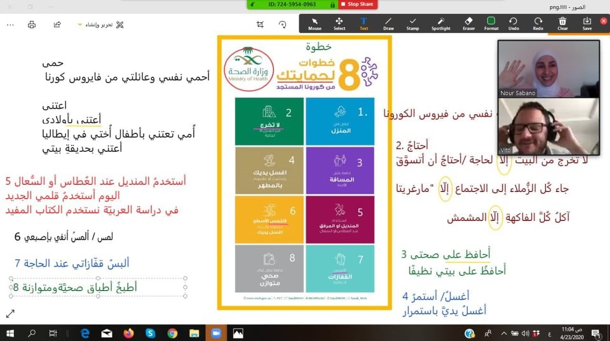Click the crop icon in Photos
Image resolution: width=610 pixels, height=341 pixels.
point(260,24)
